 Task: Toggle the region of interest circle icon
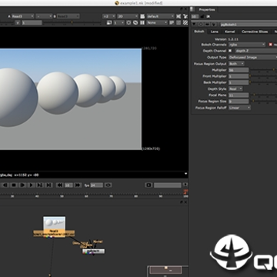pos(128,23)
